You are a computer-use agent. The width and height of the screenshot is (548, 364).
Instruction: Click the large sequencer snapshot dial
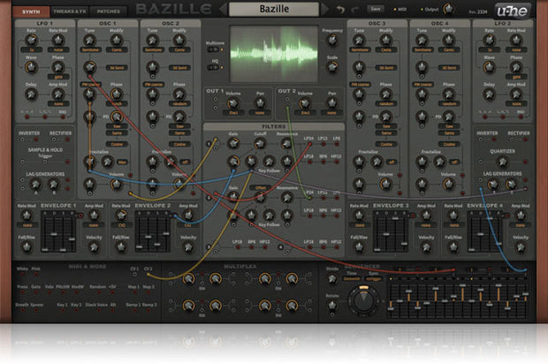(x=363, y=300)
